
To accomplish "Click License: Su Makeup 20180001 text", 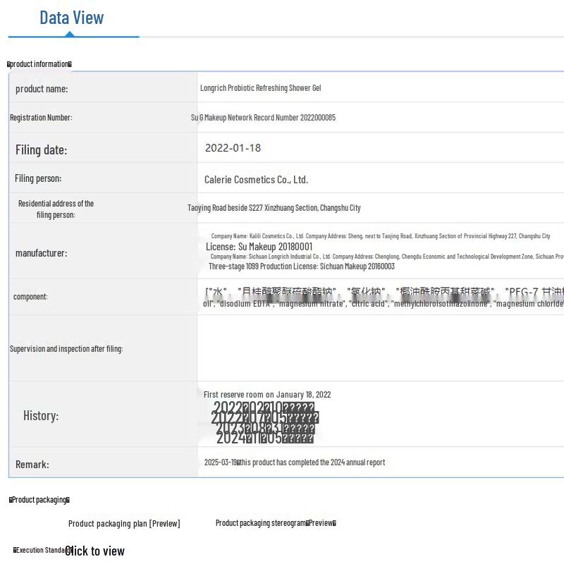I will point(259,247).
